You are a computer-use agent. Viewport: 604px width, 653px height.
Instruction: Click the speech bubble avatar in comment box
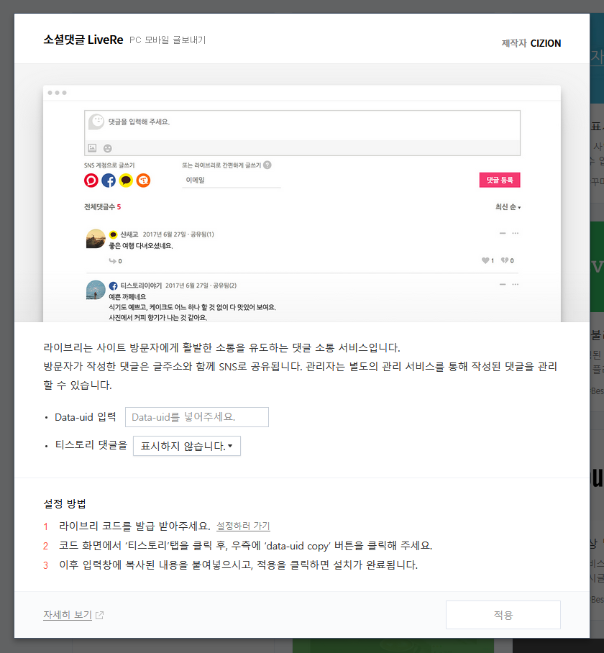(96, 122)
